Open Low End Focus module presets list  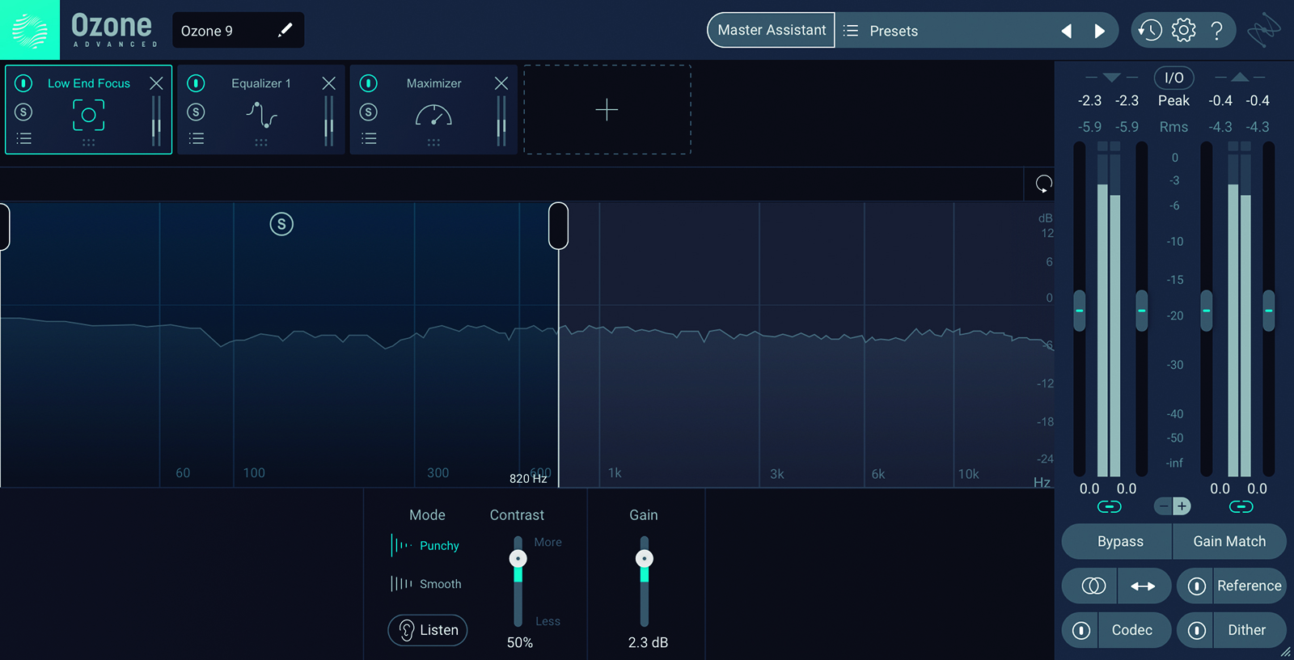(23, 138)
